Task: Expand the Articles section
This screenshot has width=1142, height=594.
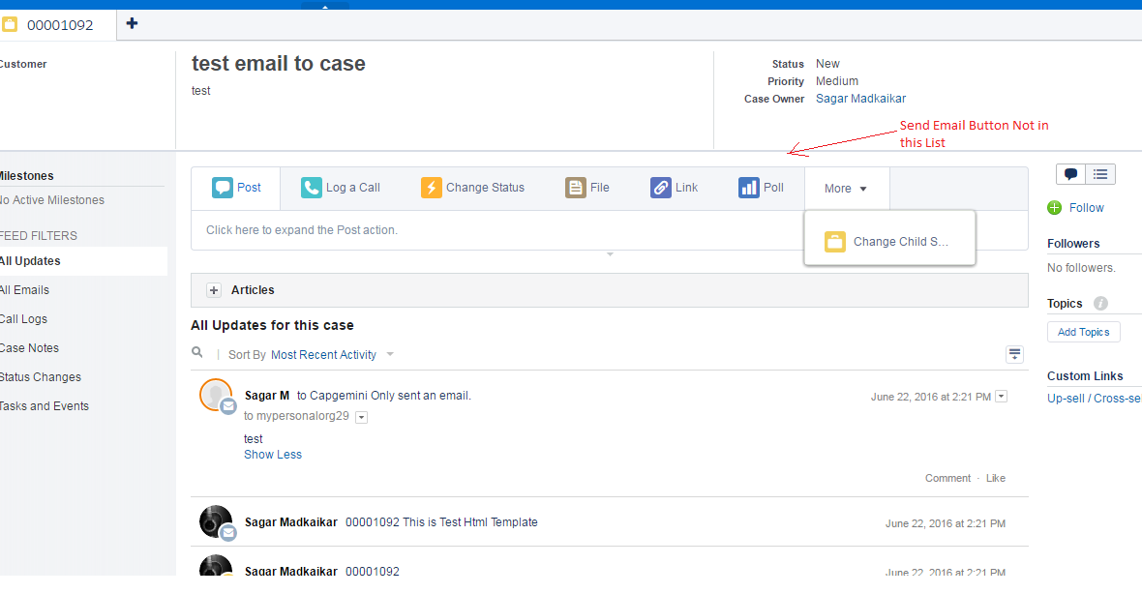Action: coord(213,290)
